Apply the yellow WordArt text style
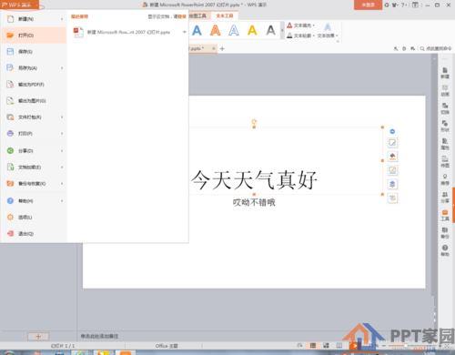455x355 pixels. click(x=252, y=30)
